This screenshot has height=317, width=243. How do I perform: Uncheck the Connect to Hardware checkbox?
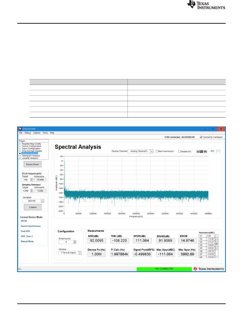[x=201, y=137]
